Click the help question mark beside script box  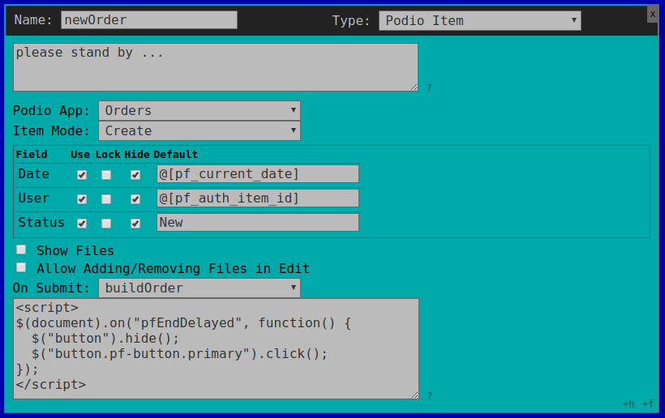point(430,396)
